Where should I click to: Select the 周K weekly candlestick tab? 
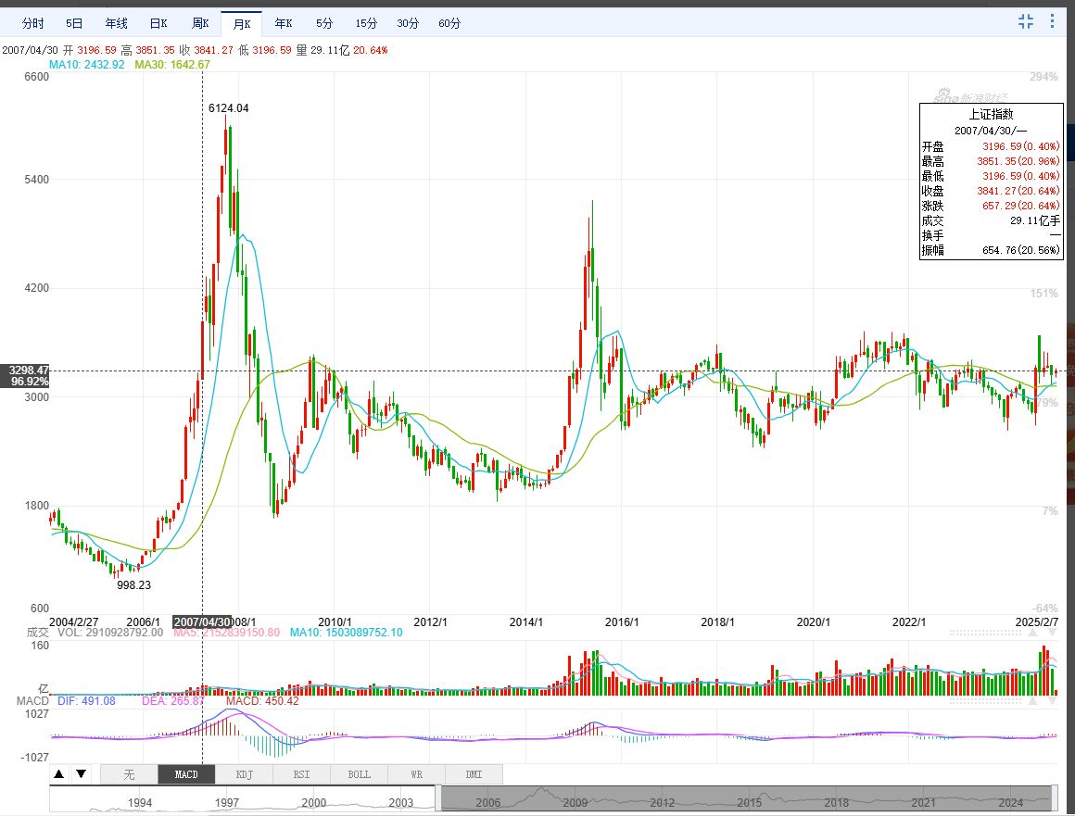click(x=200, y=23)
